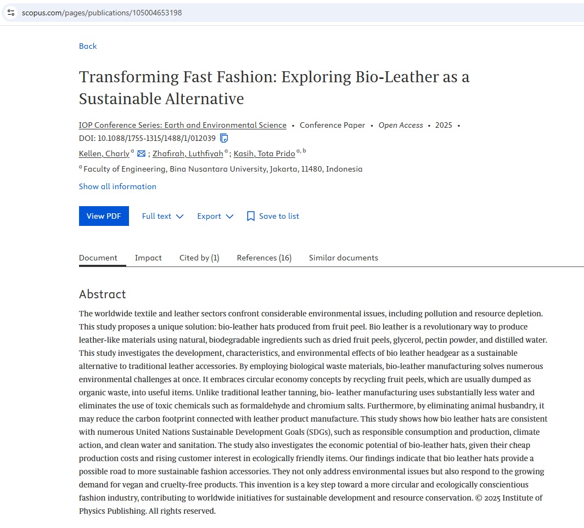
Task: Expand Show all information
Action: pos(117,186)
